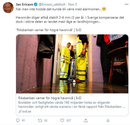This screenshot has height=125, width=130.
Task: Like the tweet with heart icon
Action: point(62,121)
